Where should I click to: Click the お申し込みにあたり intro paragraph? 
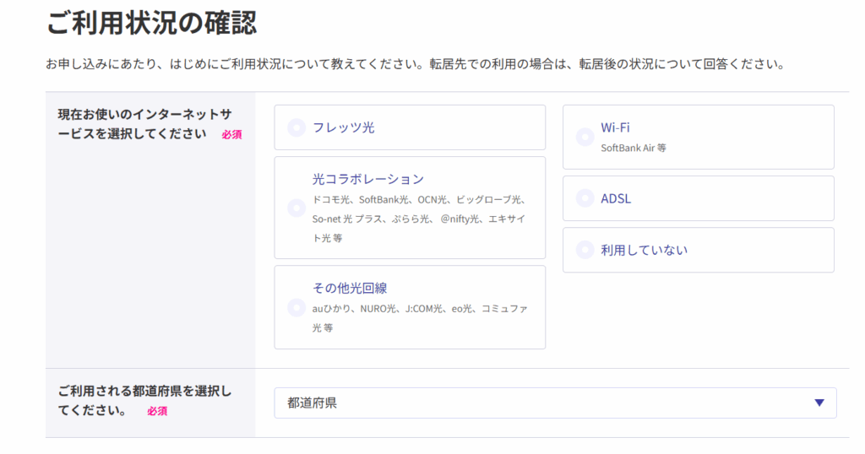(414, 64)
